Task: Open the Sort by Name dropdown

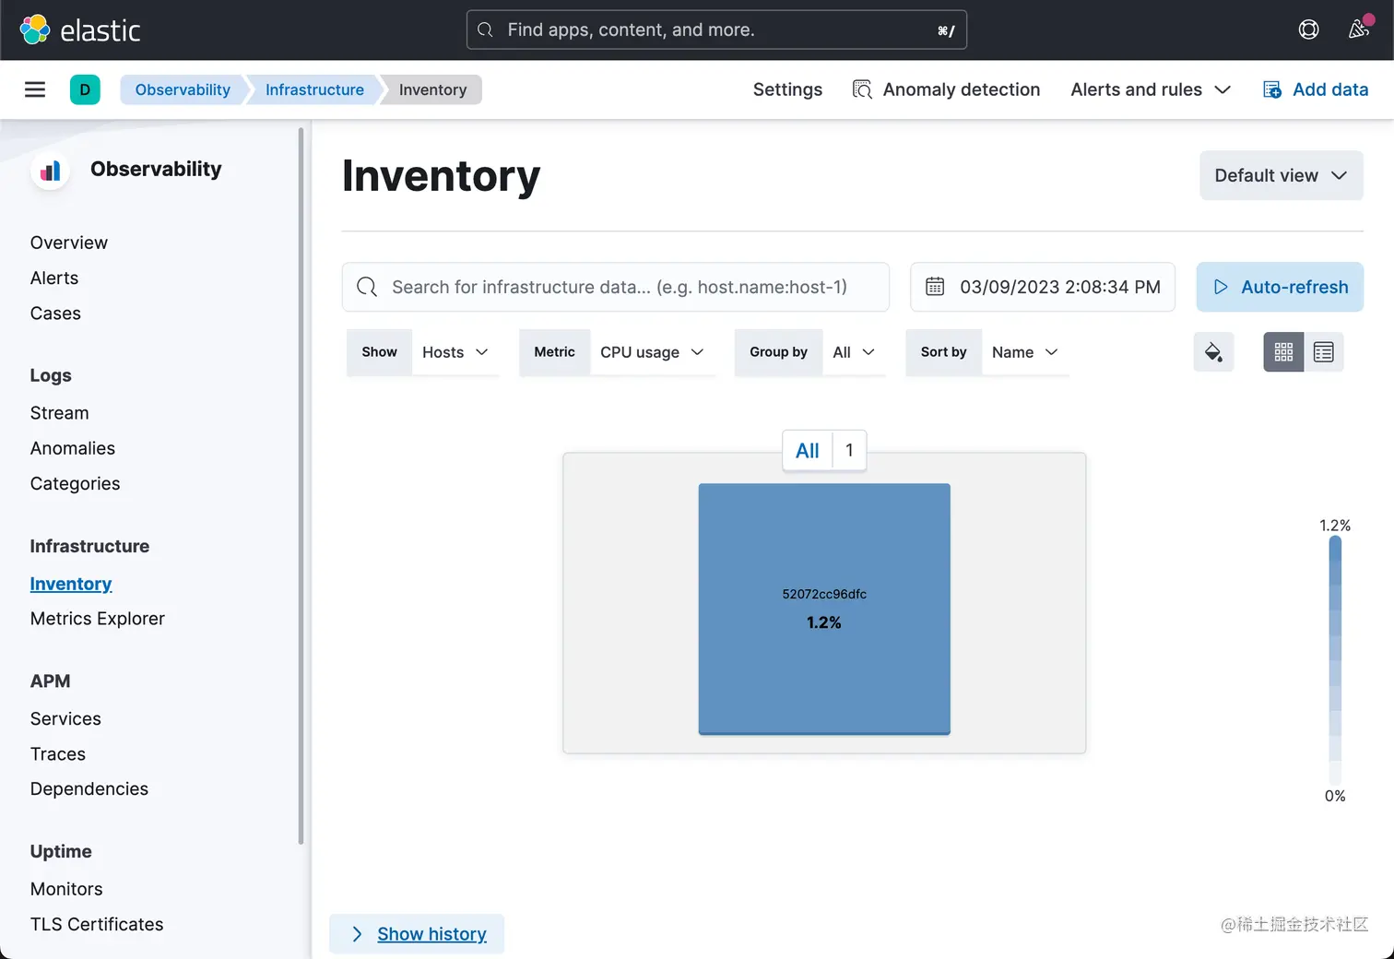Action: point(1025,352)
